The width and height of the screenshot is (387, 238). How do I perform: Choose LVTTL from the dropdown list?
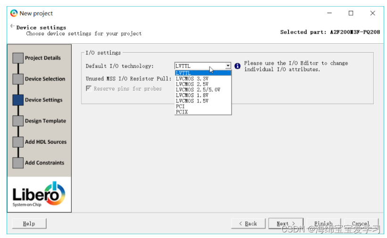(203, 73)
